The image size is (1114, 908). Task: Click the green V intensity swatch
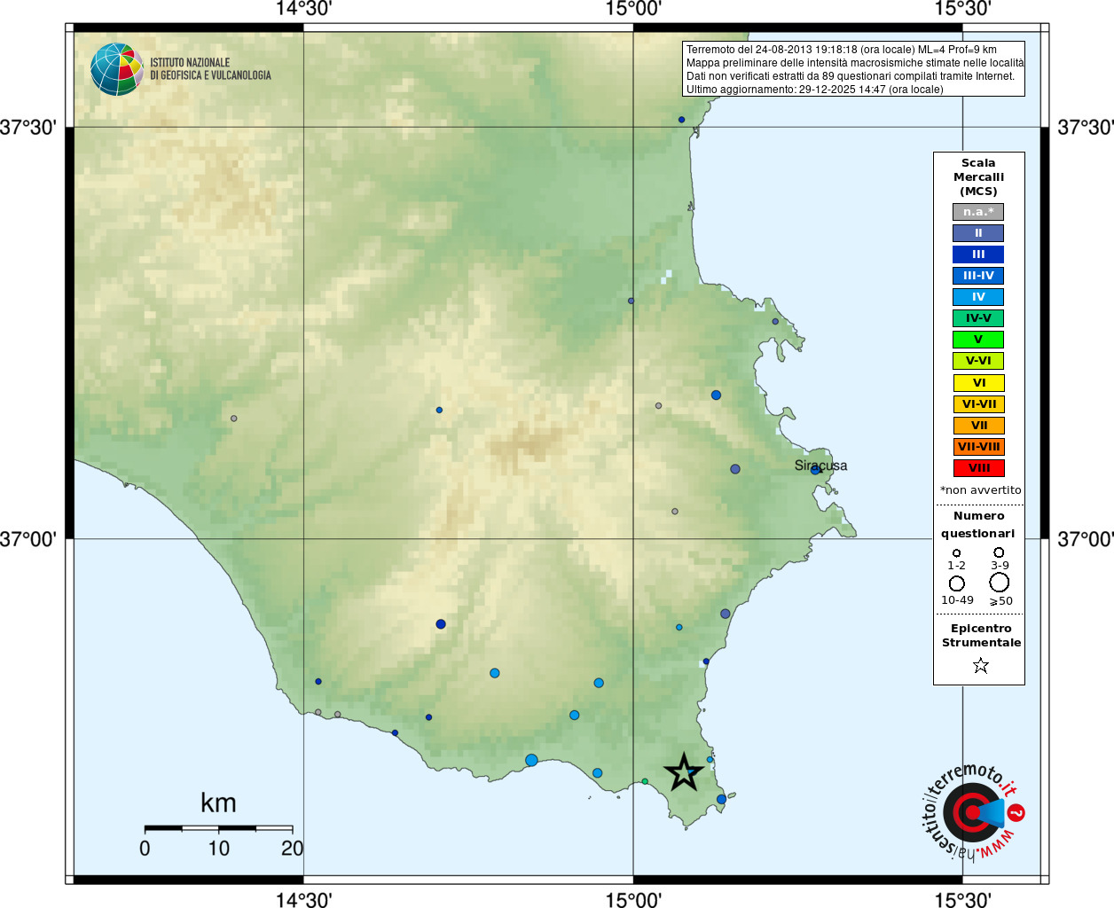click(x=978, y=340)
